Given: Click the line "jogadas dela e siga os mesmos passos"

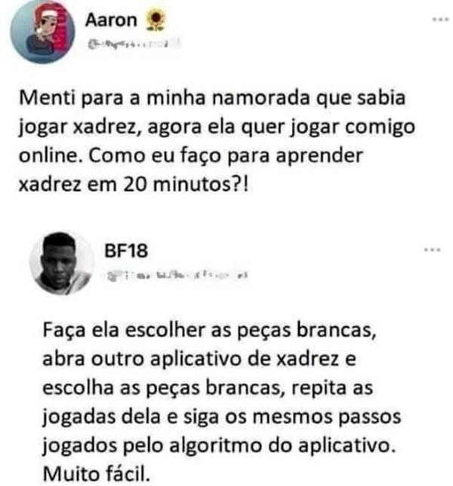Looking at the screenshot, I should pos(222,417).
